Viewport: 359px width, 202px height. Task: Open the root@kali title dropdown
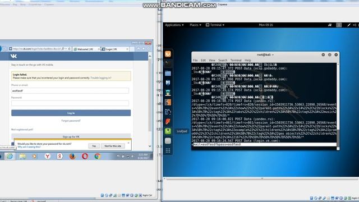point(265,55)
